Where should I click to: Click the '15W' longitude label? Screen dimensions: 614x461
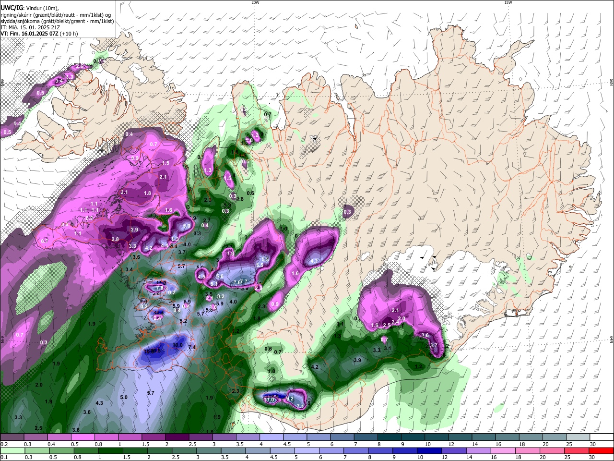[508, 2]
